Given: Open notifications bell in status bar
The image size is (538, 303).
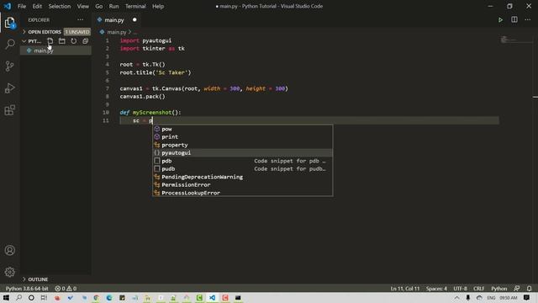Looking at the screenshot, I should coord(529,289).
